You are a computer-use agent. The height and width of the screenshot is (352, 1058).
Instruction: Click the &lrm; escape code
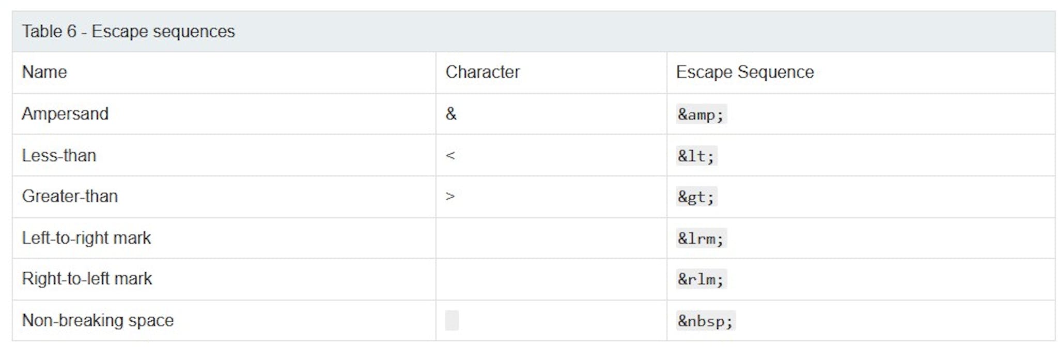[x=701, y=238]
